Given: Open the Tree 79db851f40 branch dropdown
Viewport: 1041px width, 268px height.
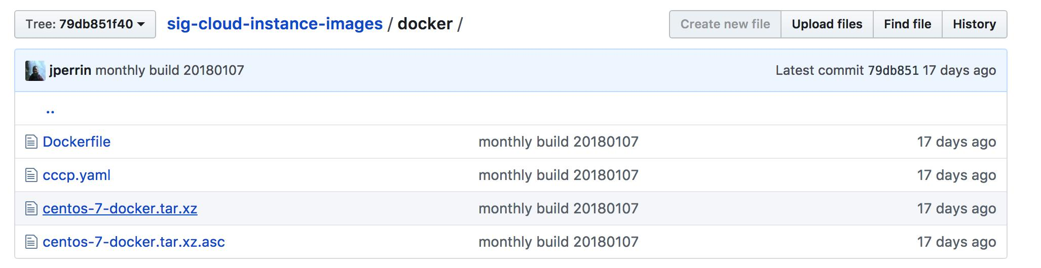Looking at the screenshot, I should click(x=85, y=24).
